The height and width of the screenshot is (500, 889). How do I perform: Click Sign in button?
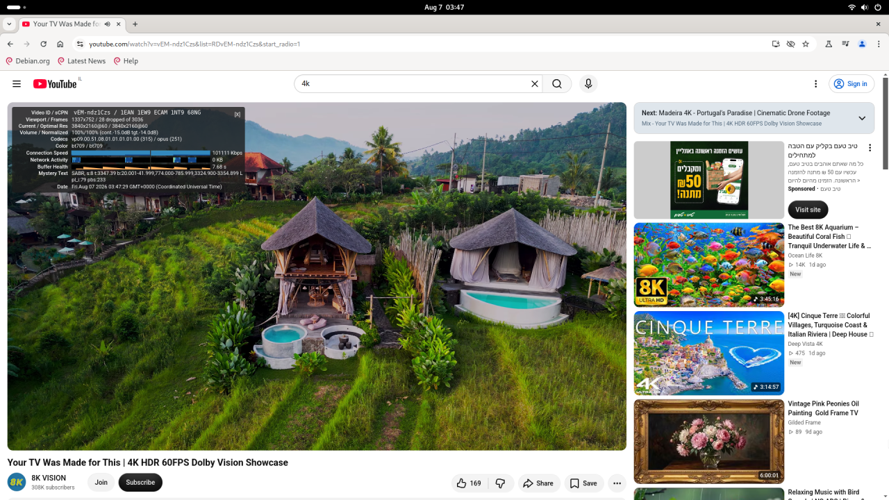click(851, 84)
